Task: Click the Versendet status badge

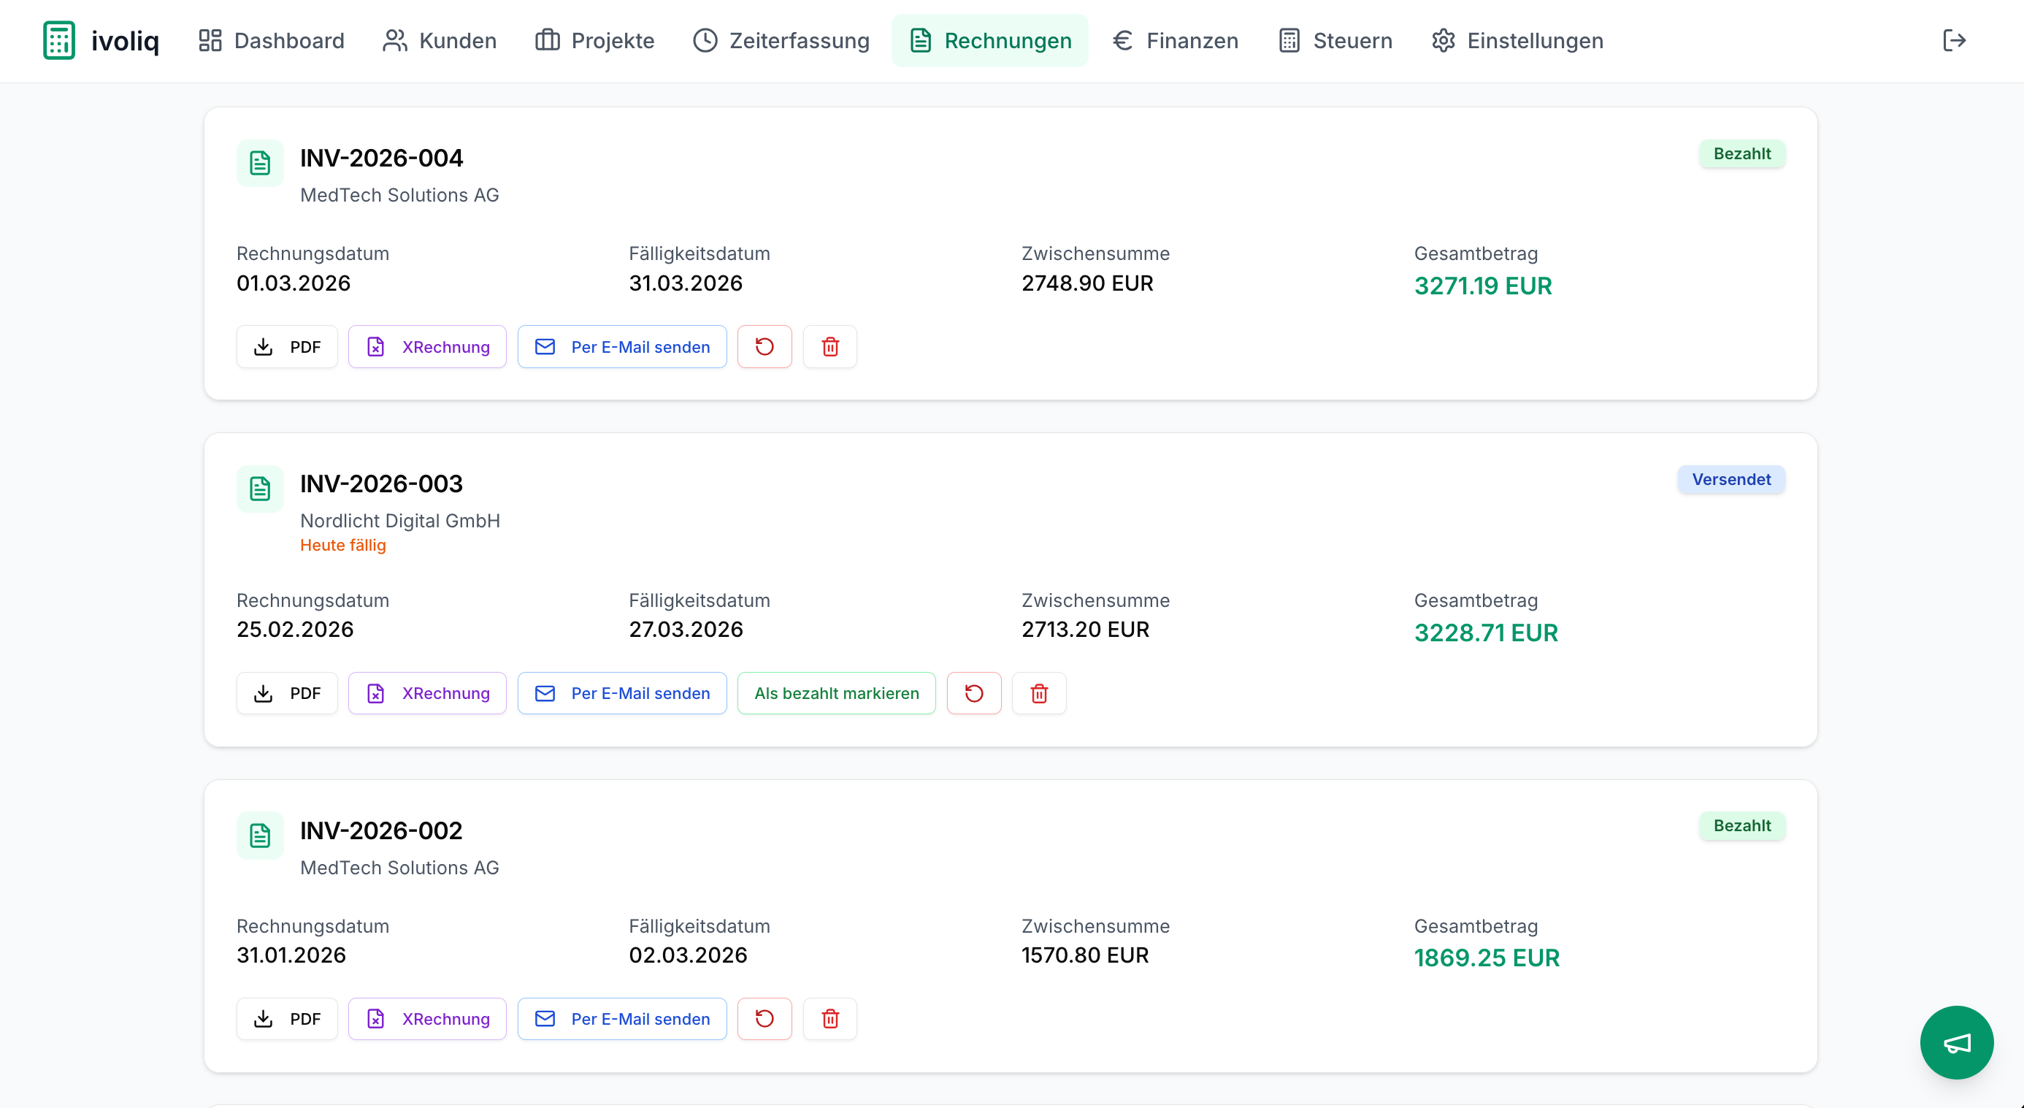Action: 1730,479
